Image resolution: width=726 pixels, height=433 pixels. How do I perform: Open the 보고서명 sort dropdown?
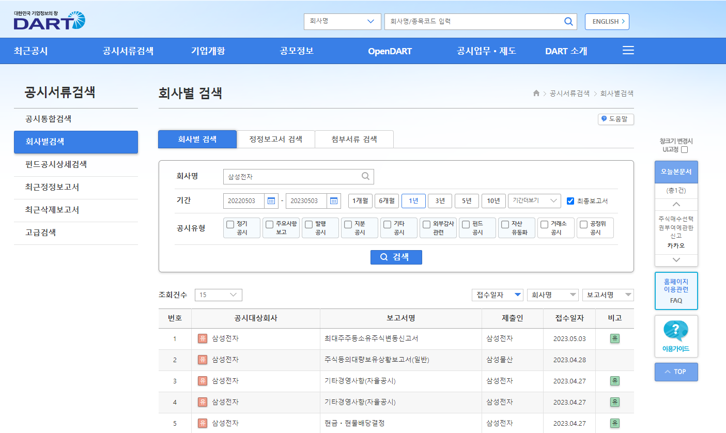click(608, 295)
